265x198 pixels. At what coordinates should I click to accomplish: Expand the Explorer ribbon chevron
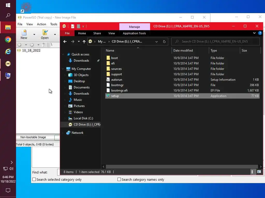(x=254, y=33)
